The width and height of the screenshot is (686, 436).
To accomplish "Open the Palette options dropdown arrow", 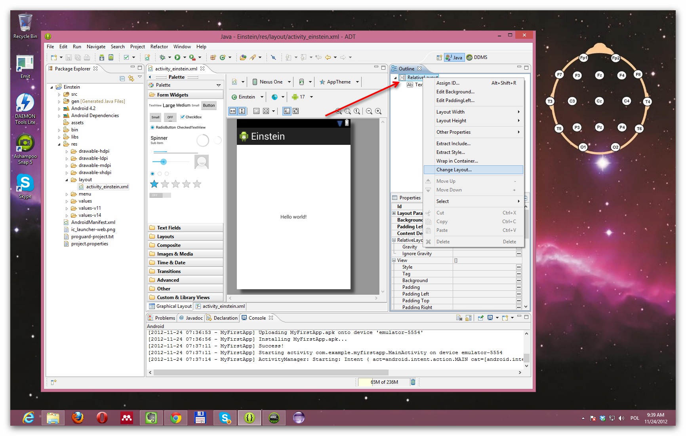I will [x=219, y=85].
